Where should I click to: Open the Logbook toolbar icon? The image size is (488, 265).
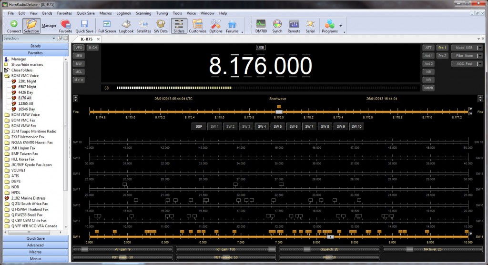126,26
